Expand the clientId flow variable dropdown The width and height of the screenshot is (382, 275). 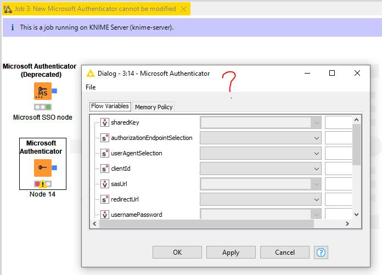click(260, 169)
